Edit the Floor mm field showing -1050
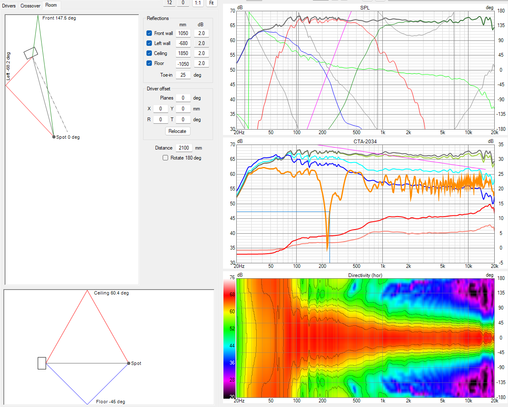The image size is (508, 407). pos(183,63)
